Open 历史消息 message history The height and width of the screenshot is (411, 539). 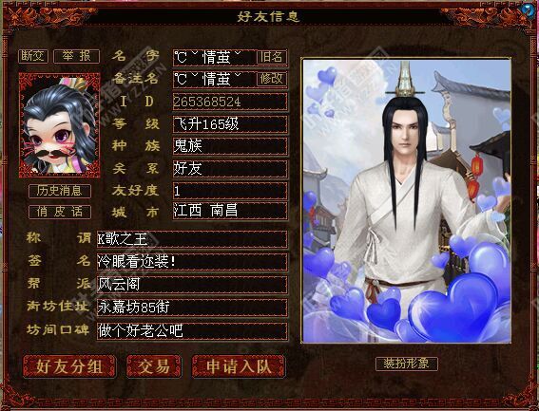tap(60, 191)
